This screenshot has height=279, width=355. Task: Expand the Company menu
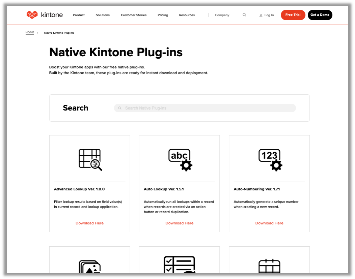[x=222, y=15]
